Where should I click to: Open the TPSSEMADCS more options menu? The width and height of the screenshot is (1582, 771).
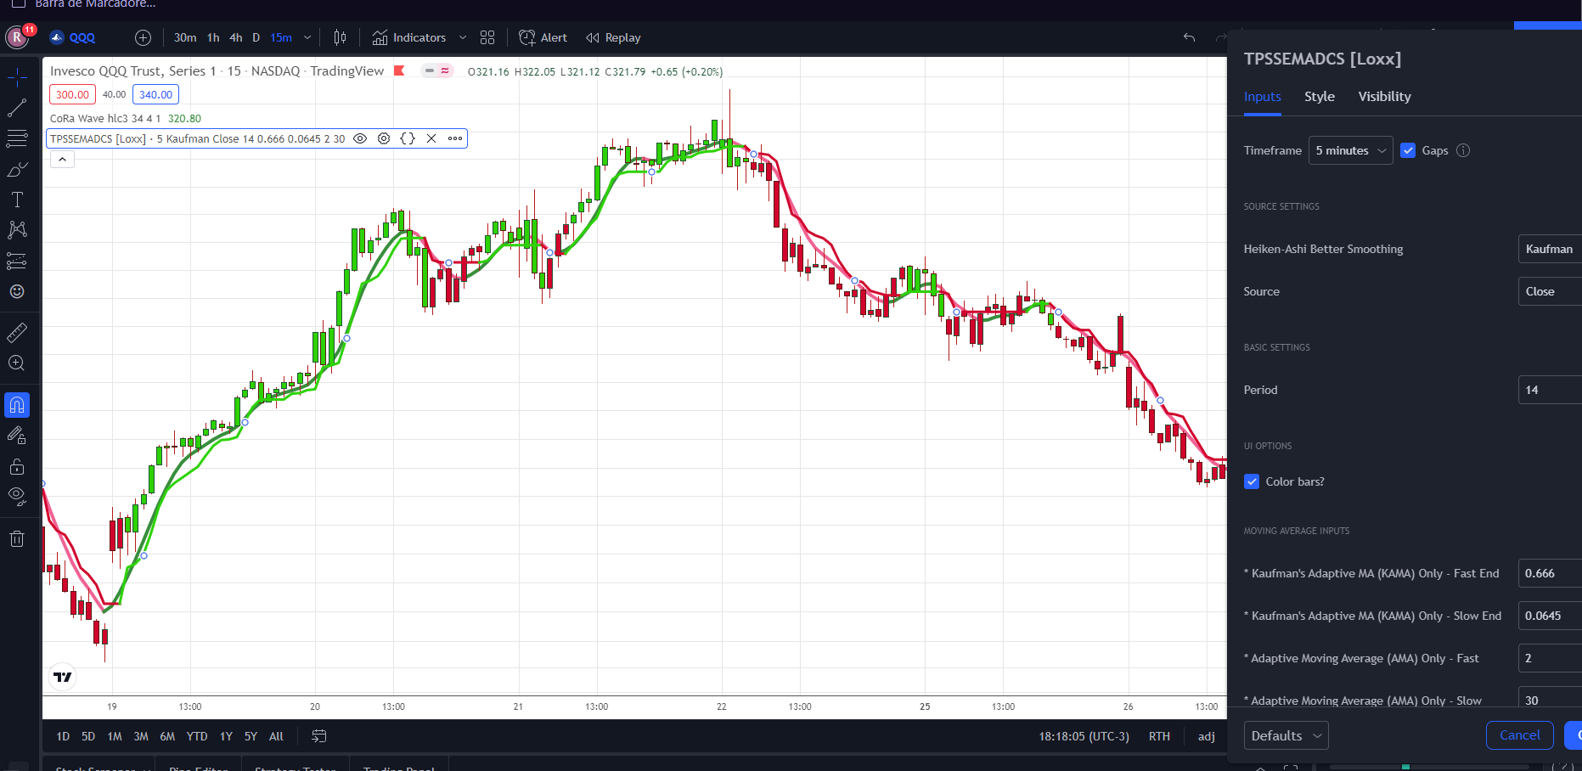coord(455,138)
